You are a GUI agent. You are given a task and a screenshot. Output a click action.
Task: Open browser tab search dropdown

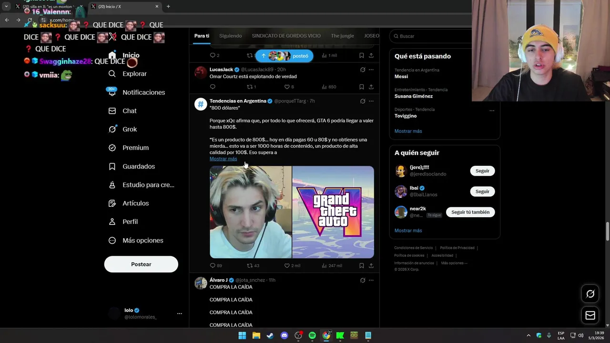coord(6,7)
